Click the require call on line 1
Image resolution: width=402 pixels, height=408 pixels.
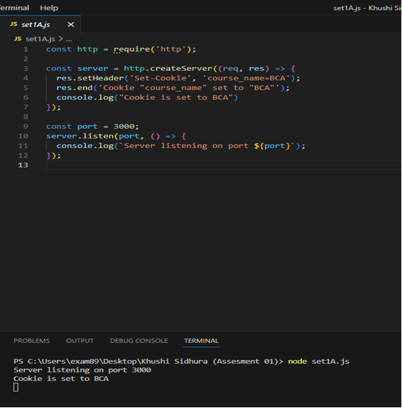132,49
